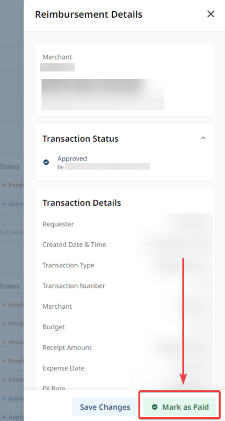The image size is (225, 421).
Task: Click the Save Changes button
Action: coord(105,407)
